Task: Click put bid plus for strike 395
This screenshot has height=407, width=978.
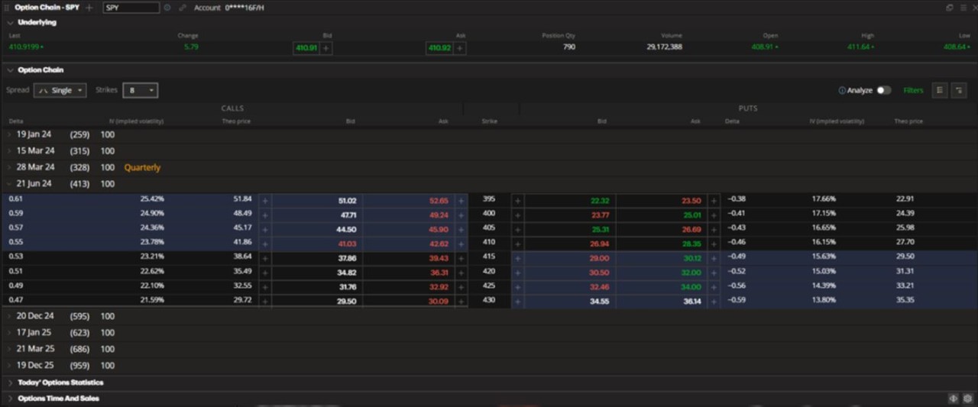Action: pos(517,201)
